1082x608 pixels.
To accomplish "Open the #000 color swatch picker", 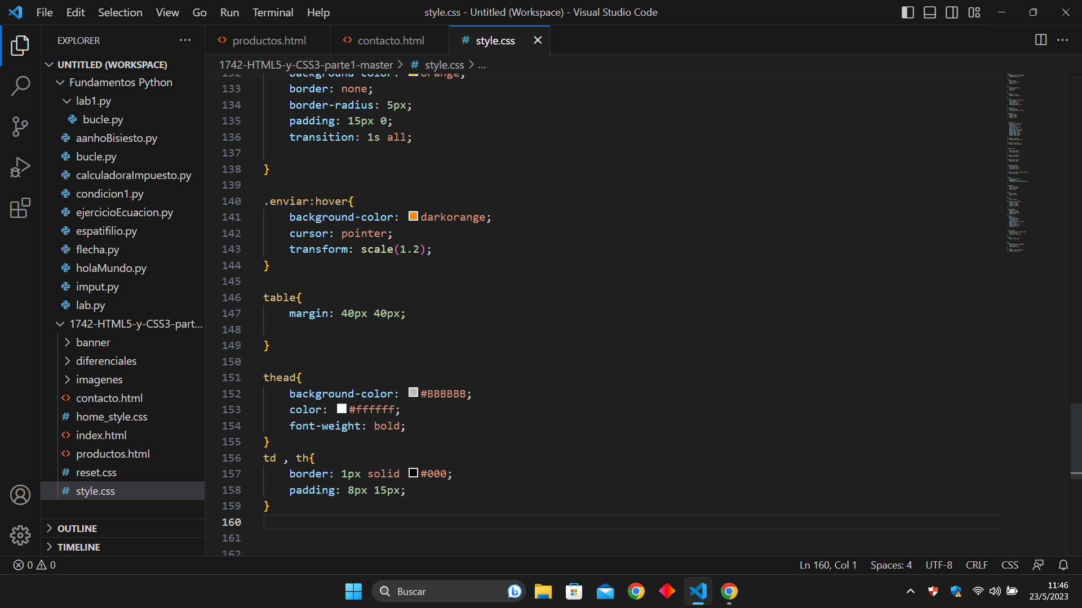I will click(413, 473).
